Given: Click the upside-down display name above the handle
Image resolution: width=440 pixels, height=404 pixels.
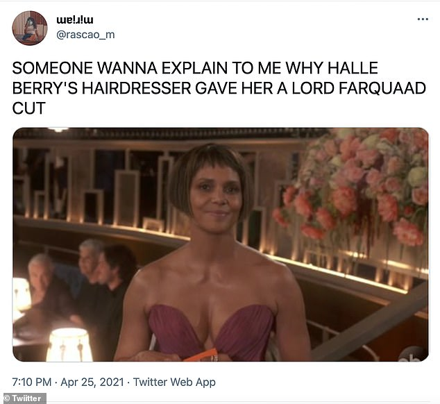Looking at the screenshot, I should [75, 20].
